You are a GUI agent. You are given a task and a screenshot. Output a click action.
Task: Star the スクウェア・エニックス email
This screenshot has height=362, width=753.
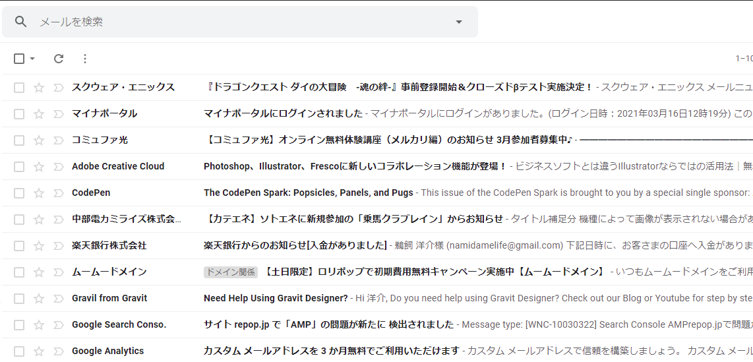pos(39,88)
